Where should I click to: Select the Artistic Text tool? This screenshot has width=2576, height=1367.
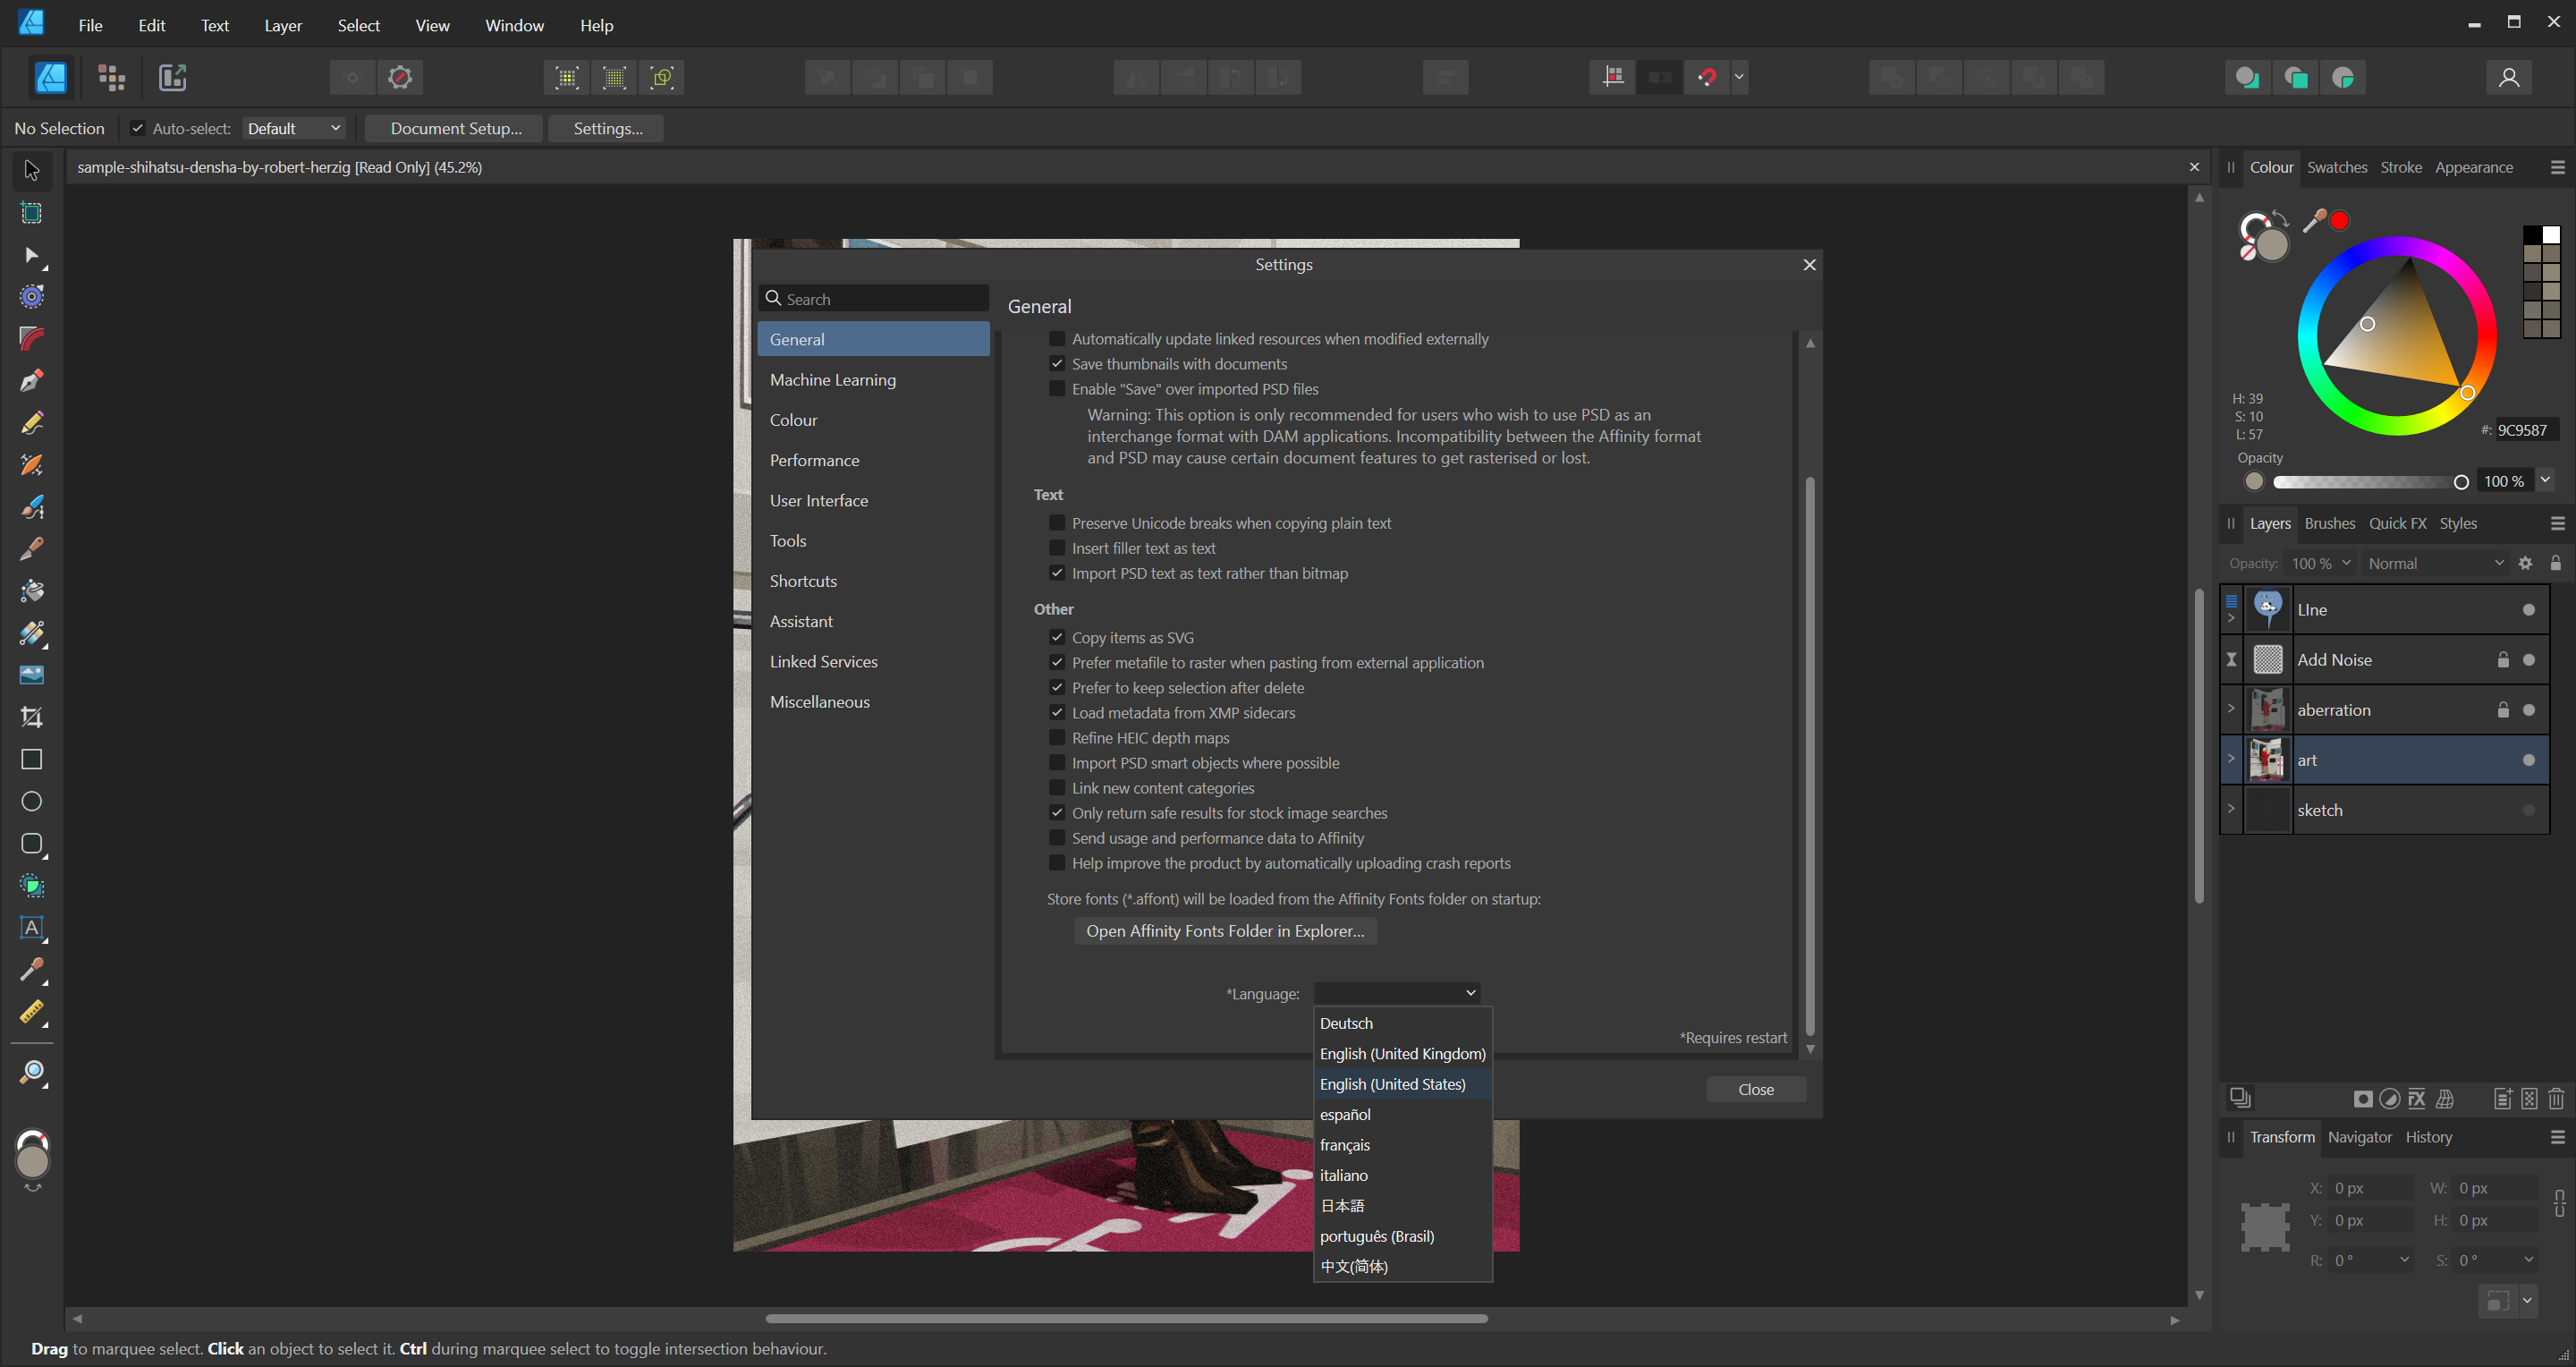point(31,928)
